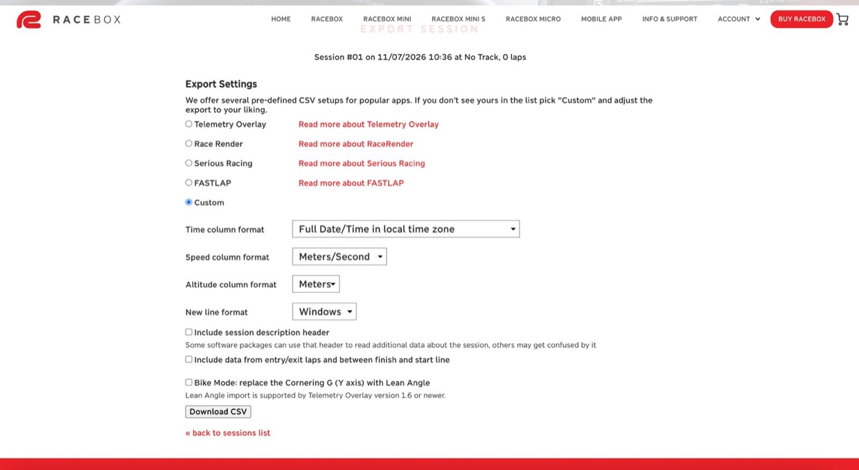Open the RaceBox nav item

[327, 19]
